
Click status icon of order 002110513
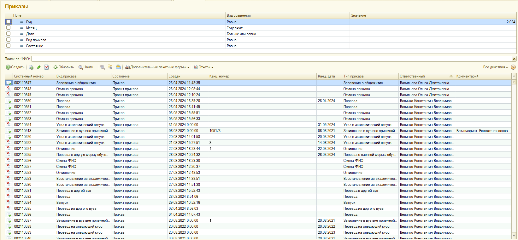9,131
